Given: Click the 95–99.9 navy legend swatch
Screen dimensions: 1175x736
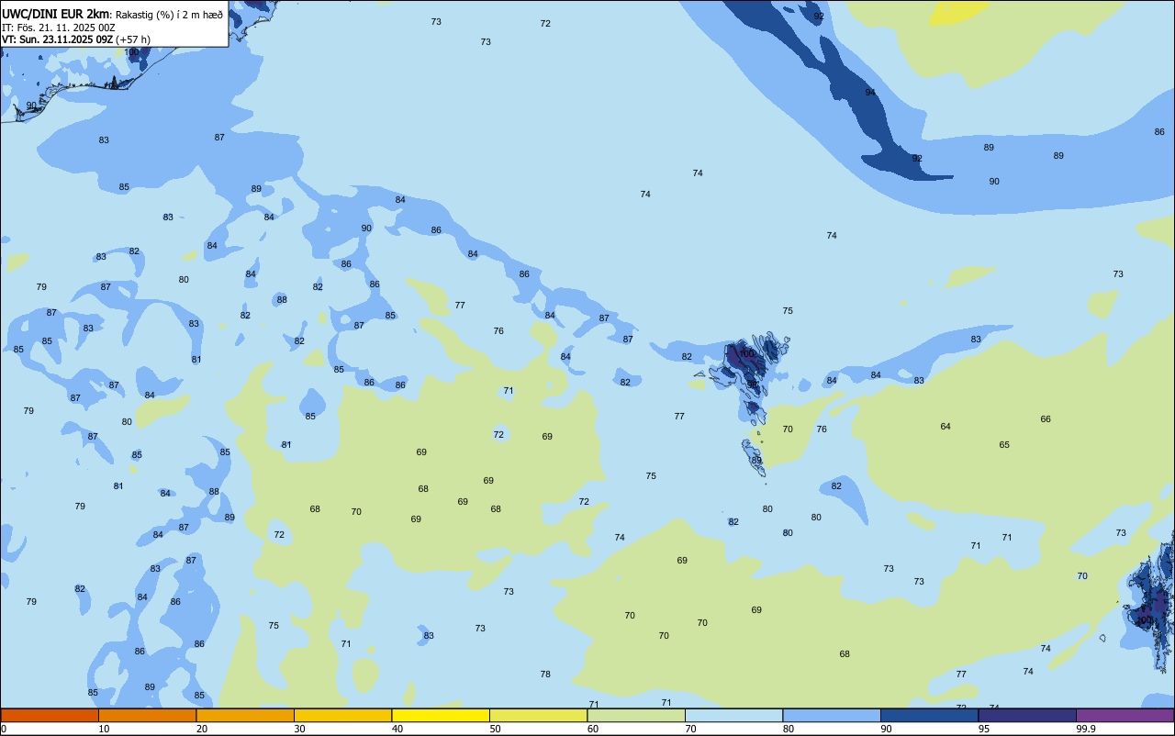Looking at the screenshot, I should click(1027, 715).
